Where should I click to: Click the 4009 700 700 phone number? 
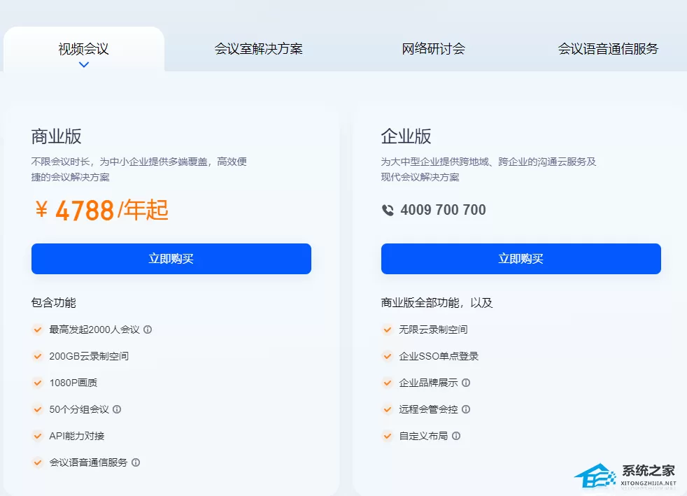coord(443,210)
